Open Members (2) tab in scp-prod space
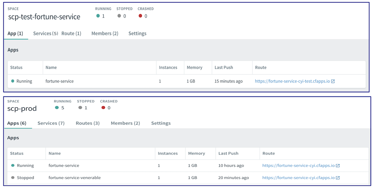 (x=125, y=123)
